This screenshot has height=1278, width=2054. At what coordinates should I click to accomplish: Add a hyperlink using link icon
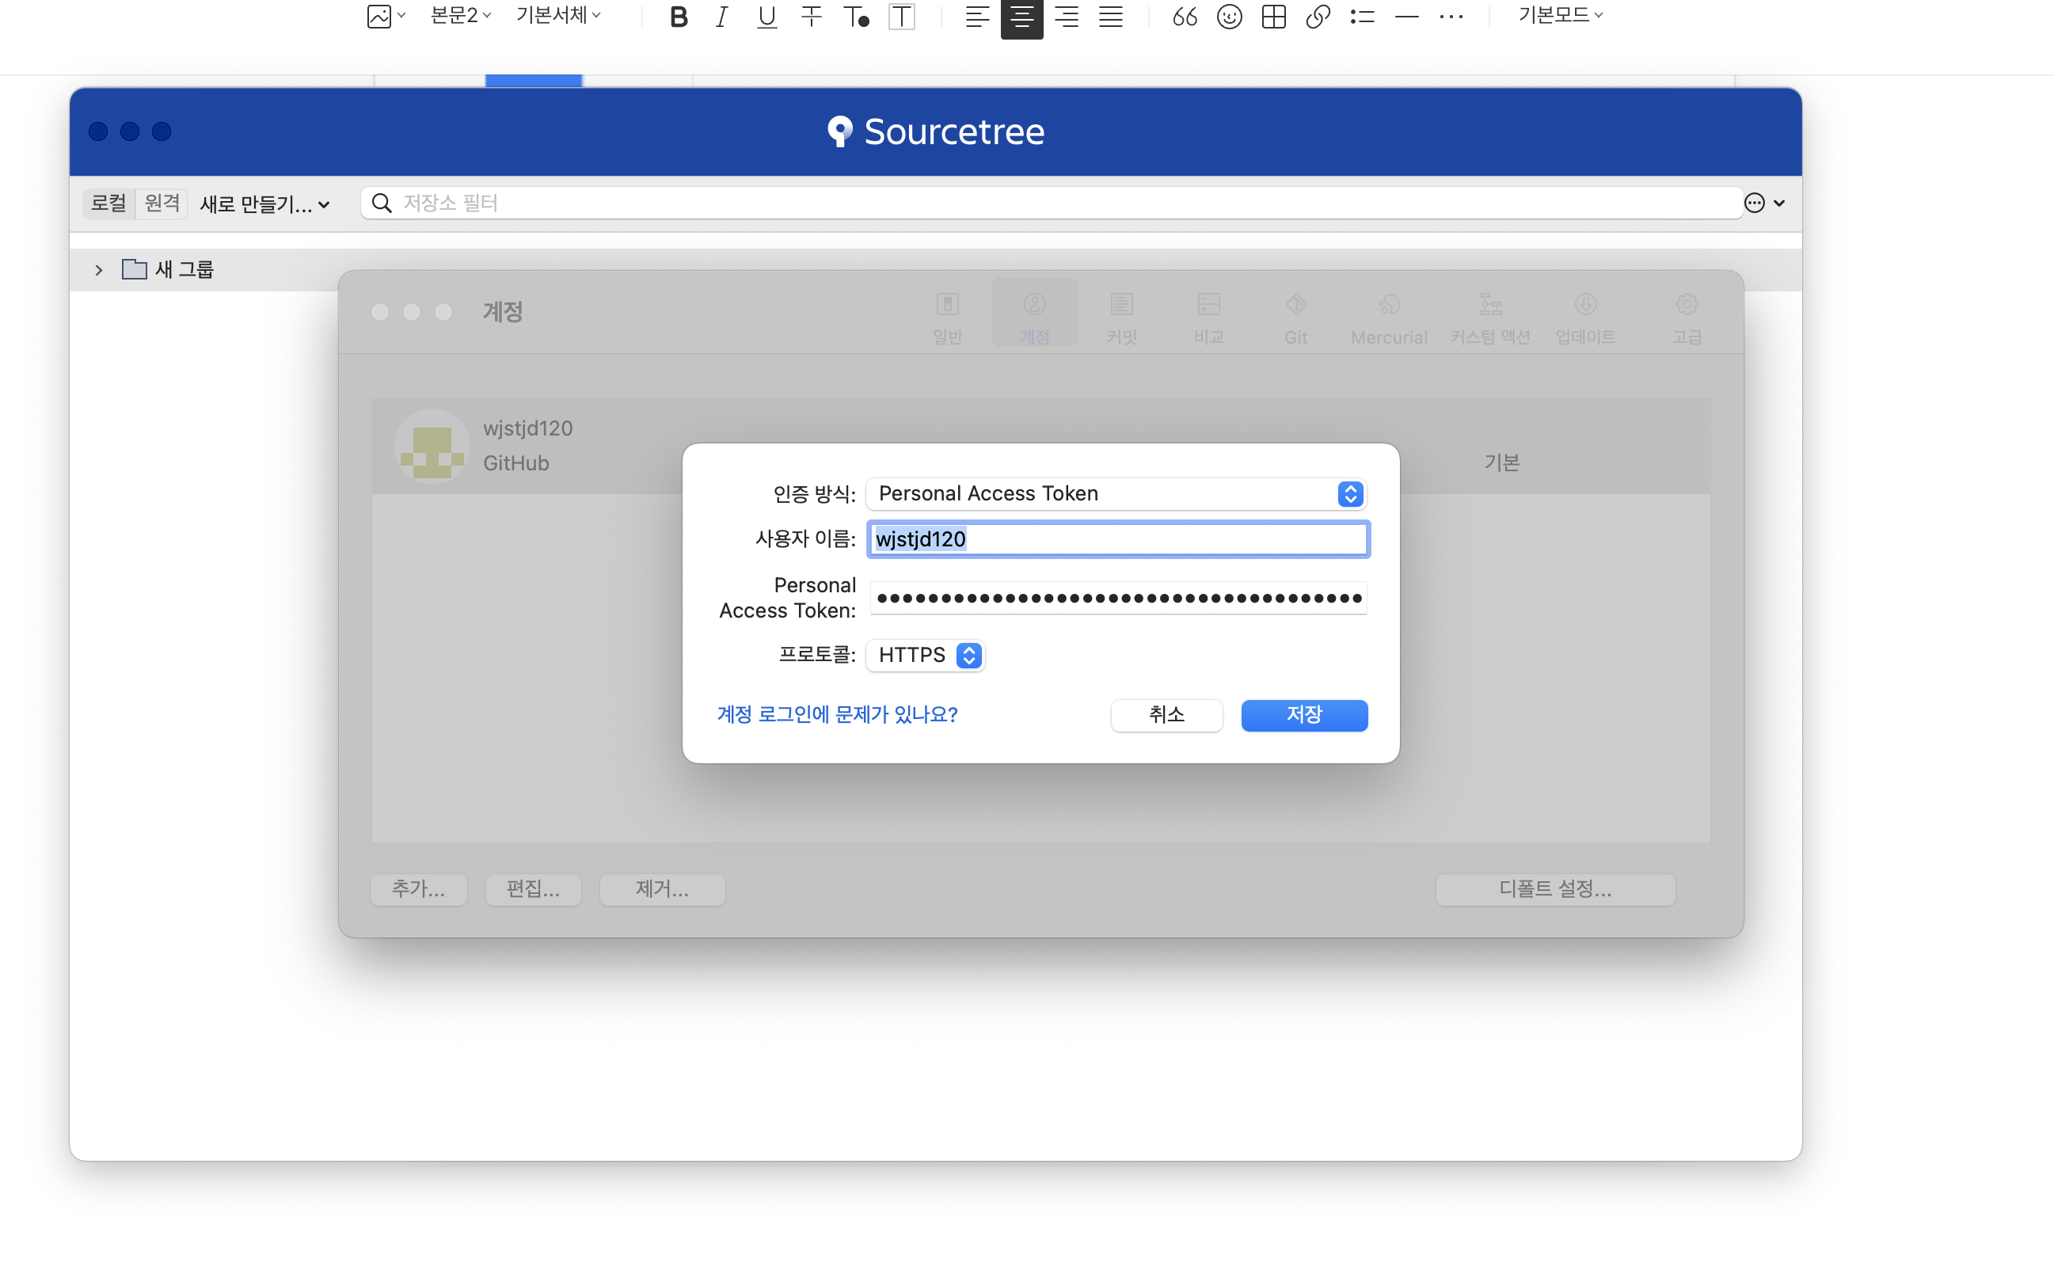1317,16
